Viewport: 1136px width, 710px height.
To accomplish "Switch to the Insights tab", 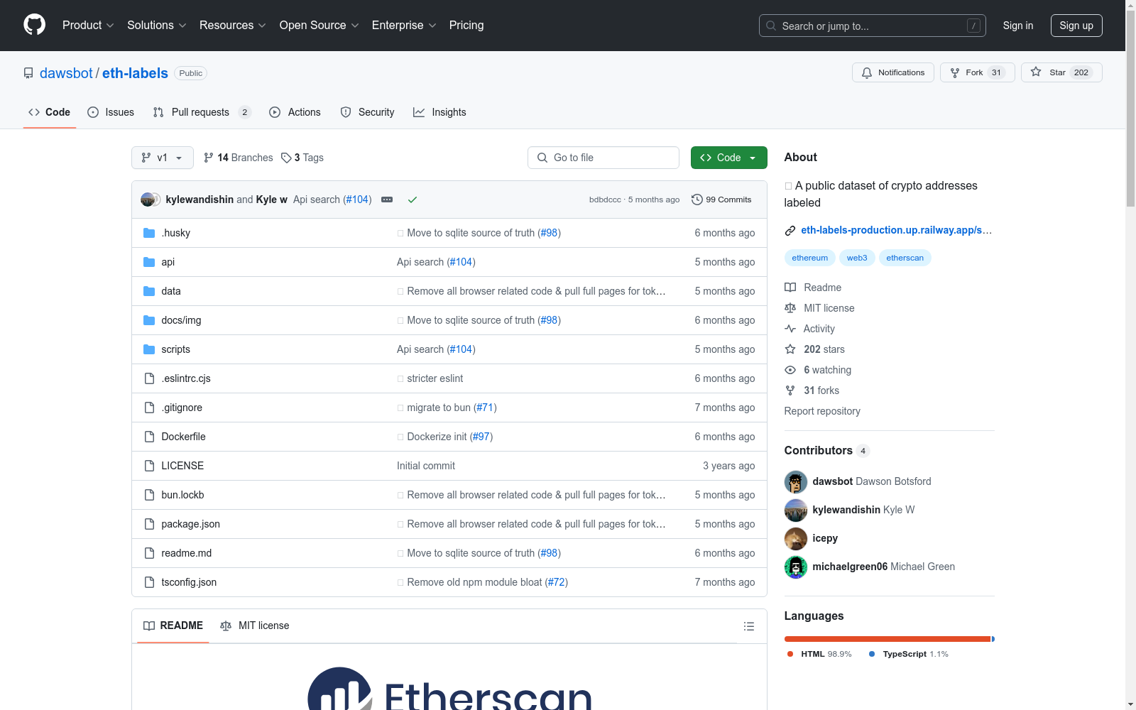I will pos(440,112).
